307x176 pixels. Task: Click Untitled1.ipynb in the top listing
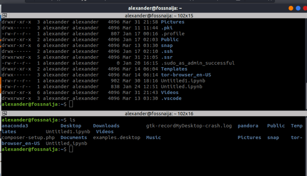coord(183,81)
